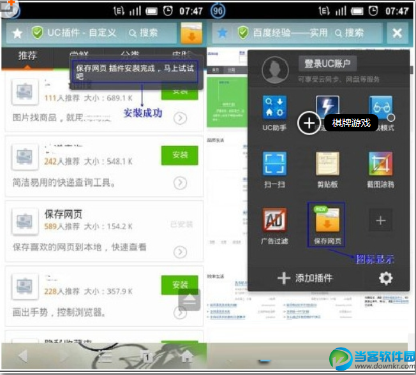Tap the 百度经验——实用 address title
Screen dimensions: 416x375
pyautogui.click(x=290, y=33)
